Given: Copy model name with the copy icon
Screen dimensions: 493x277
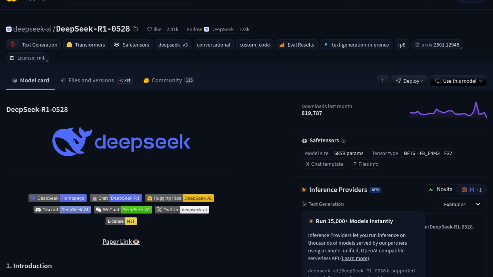Looking at the screenshot, I should 135,29.
